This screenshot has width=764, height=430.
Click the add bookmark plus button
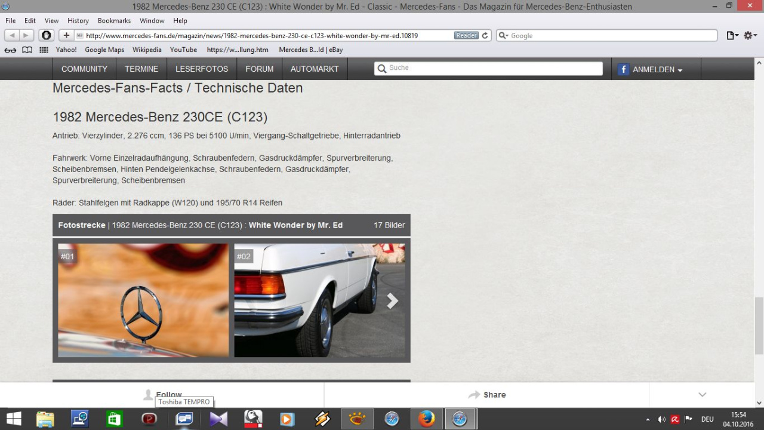(x=66, y=36)
